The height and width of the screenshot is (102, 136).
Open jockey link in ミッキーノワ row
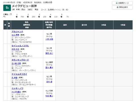click(x=49, y=96)
